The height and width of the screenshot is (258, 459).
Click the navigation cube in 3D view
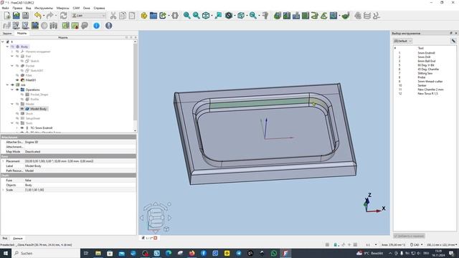point(156,218)
